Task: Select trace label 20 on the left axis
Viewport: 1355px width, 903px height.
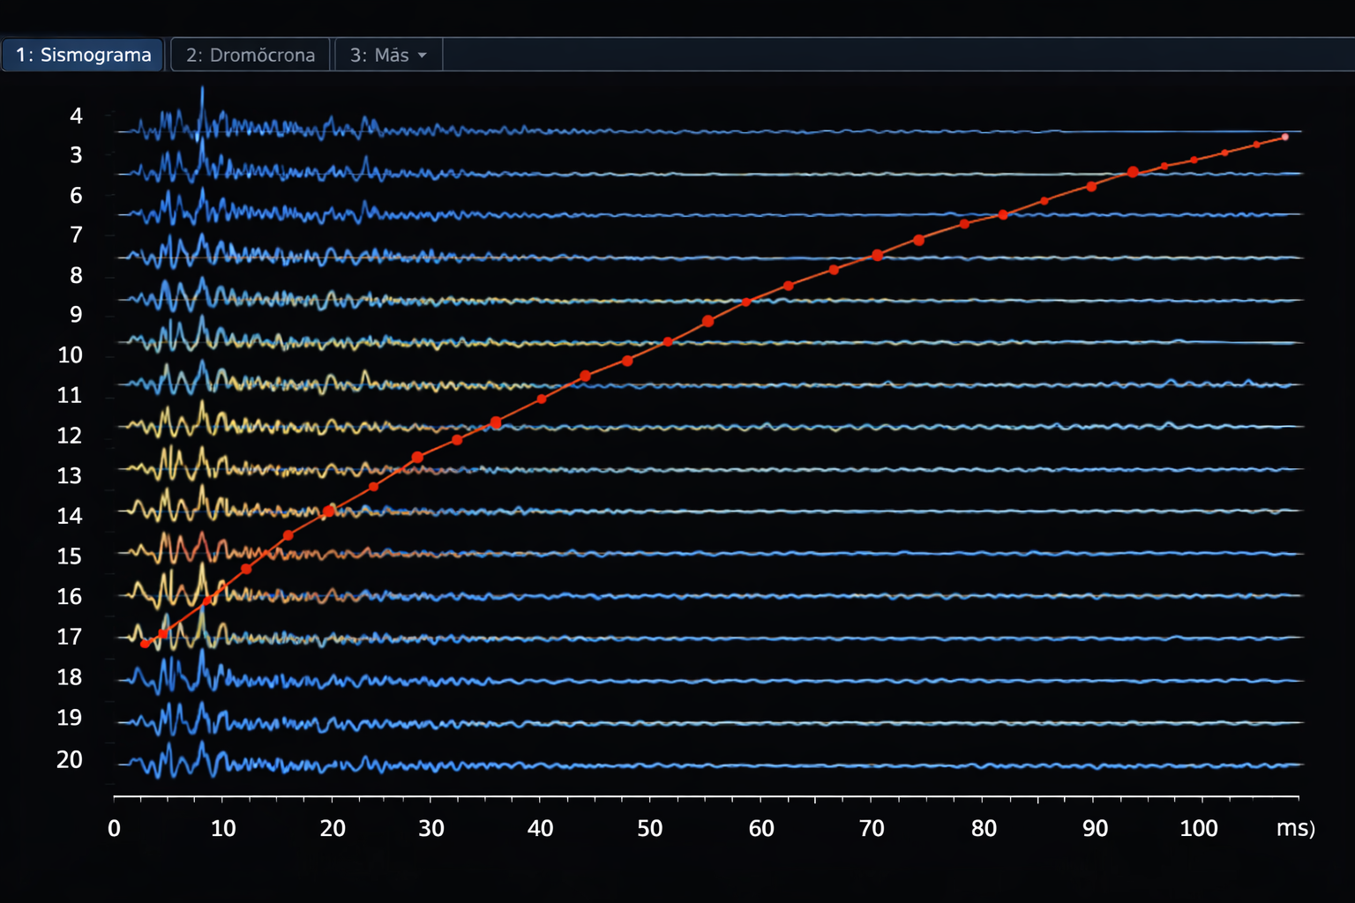Action: tap(70, 759)
